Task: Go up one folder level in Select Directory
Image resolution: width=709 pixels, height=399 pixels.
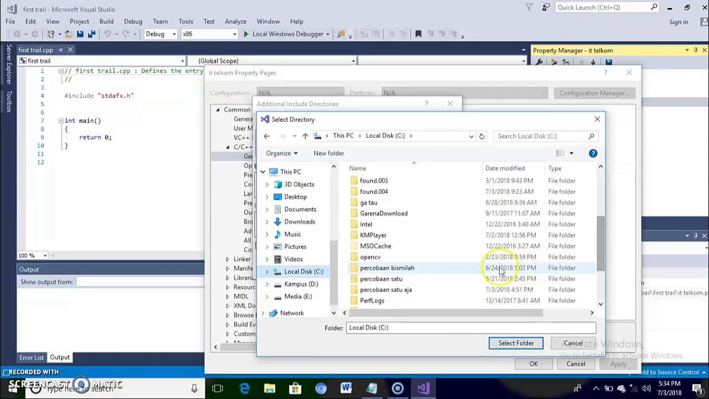Action: [305, 136]
